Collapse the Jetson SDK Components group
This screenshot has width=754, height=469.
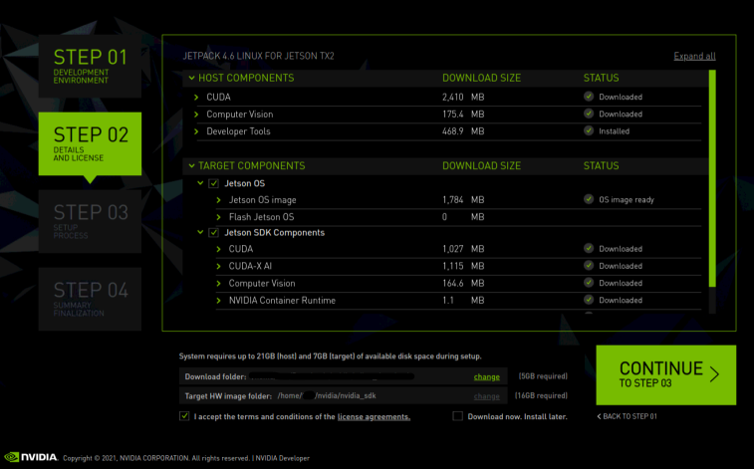click(x=200, y=232)
